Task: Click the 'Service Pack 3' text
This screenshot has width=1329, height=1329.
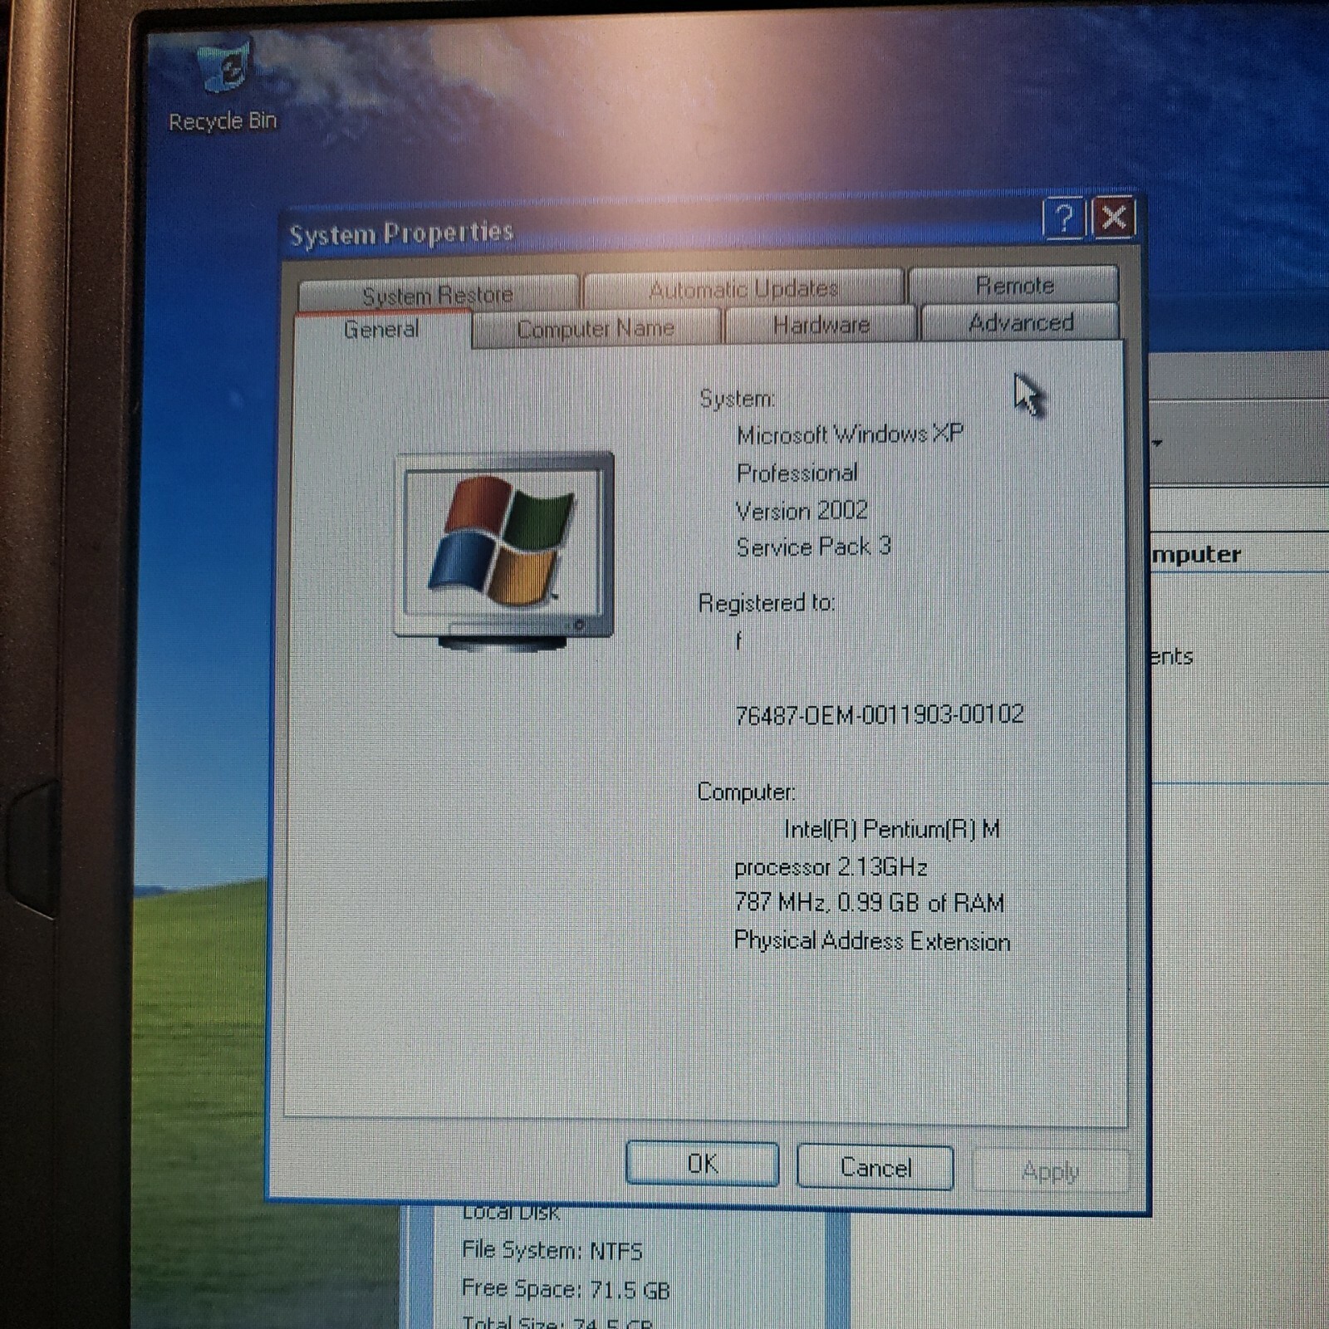Action: [813, 547]
